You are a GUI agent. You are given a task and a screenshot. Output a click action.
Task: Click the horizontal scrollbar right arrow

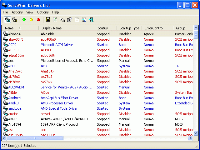tap(191, 138)
